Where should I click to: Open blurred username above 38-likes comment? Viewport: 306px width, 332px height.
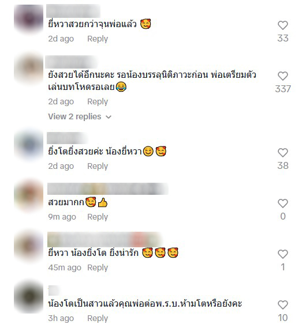point(67,138)
